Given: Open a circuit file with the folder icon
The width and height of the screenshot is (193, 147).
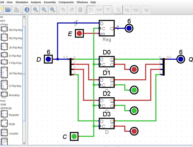Looking at the screenshot, I should click(8, 10).
